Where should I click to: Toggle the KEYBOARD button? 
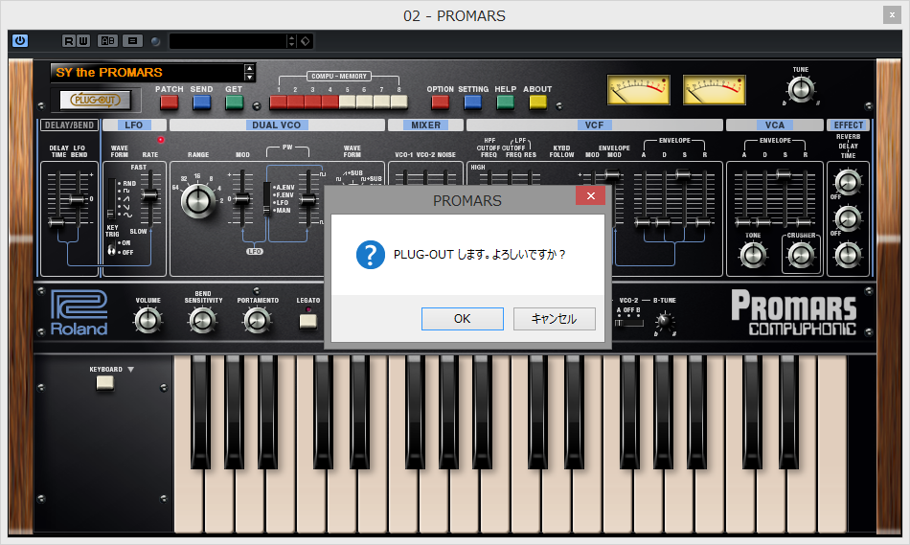105,383
